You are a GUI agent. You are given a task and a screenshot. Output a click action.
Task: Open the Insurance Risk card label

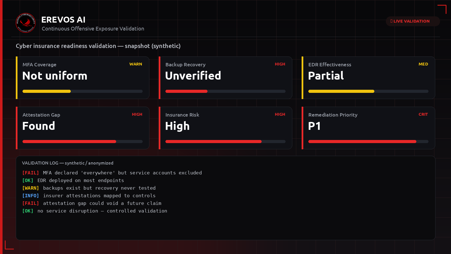[182, 115]
